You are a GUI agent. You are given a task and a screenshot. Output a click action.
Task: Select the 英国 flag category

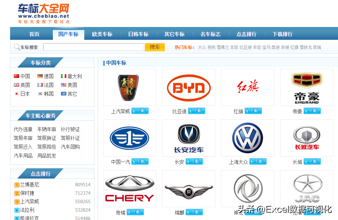pyautogui.click(x=22, y=85)
